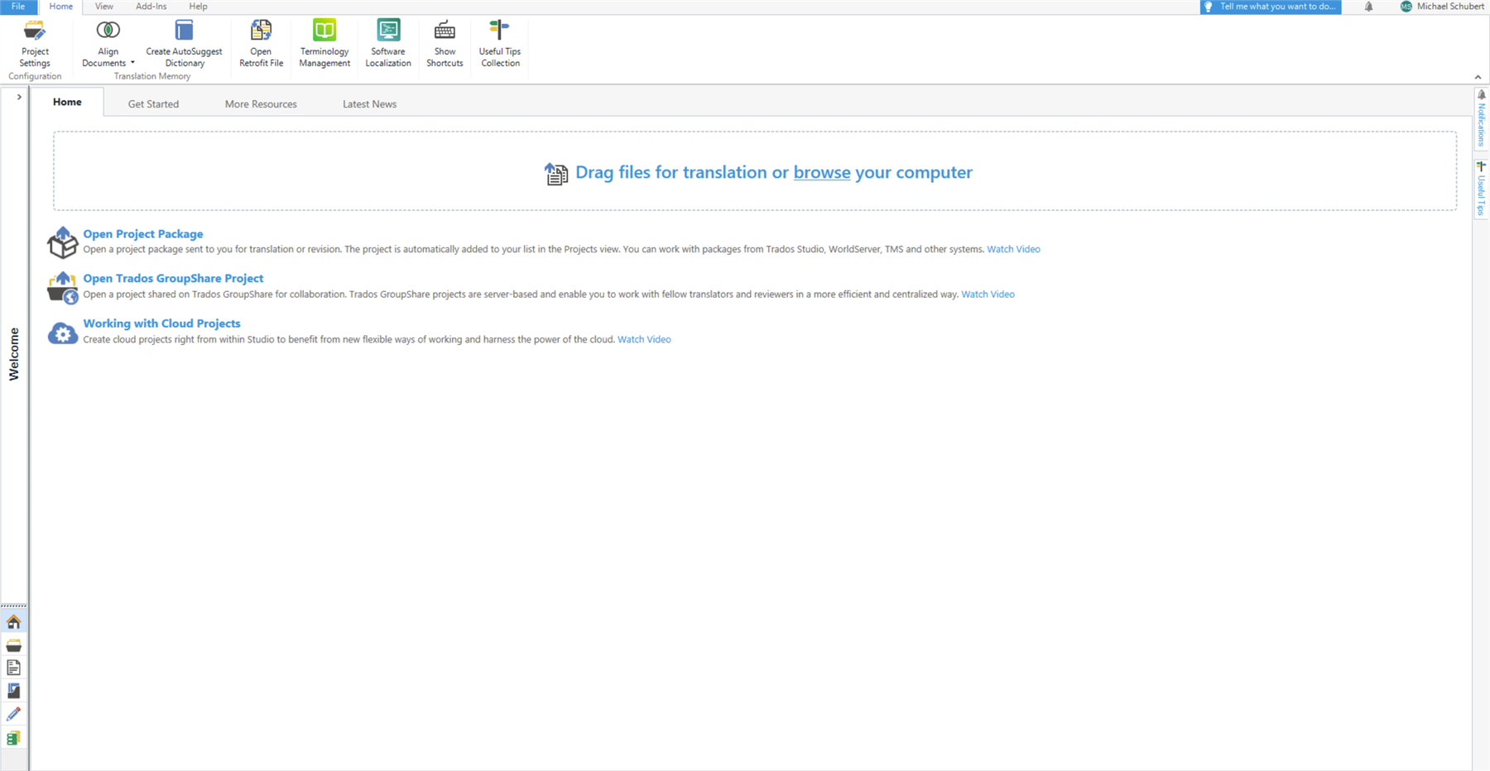Click the dotted handle above the view icons
The width and height of the screenshot is (1490, 771).
pyautogui.click(x=14, y=606)
